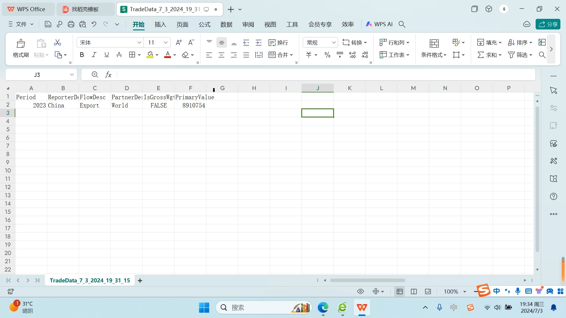Click the horizontal scrollbar thumb

368,280
